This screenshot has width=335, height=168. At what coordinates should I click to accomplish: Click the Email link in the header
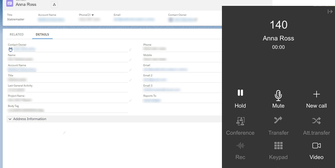pos(134,19)
